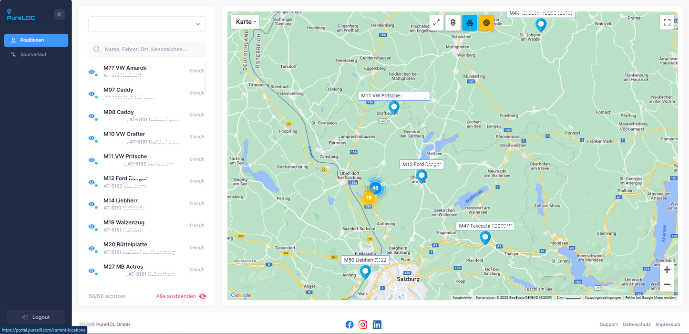
Task: Toggle the traffic light layer icon
Action: tap(453, 22)
